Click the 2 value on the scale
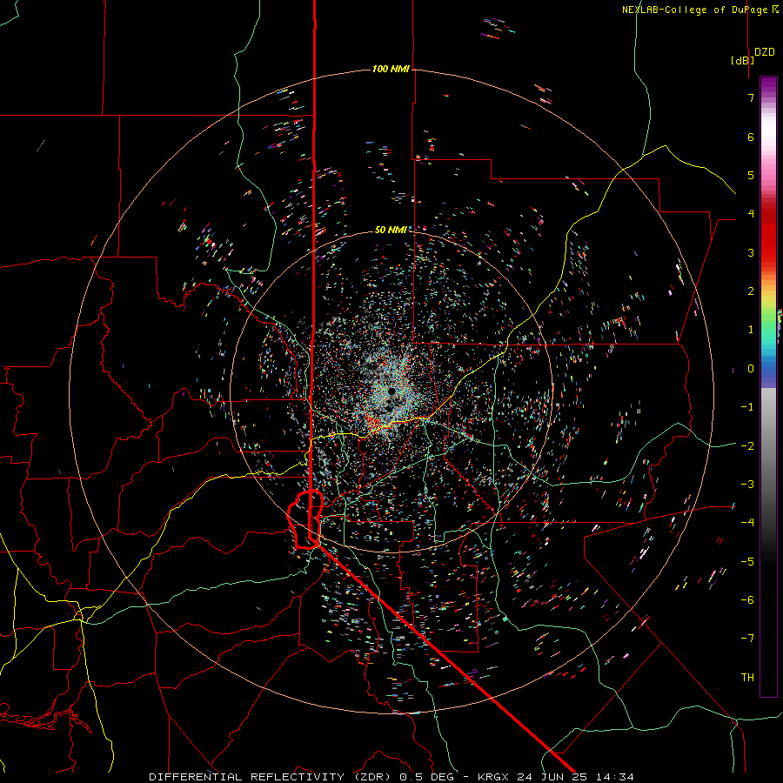This screenshot has width=783, height=783. pyautogui.click(x=751, y=291)
